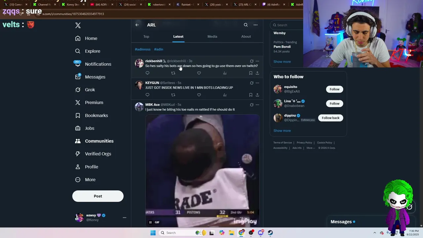Image resolution: width=423 pixels, height=238 pixels.
Task: Expand footer More menu
Action: [x=311, y=148]
